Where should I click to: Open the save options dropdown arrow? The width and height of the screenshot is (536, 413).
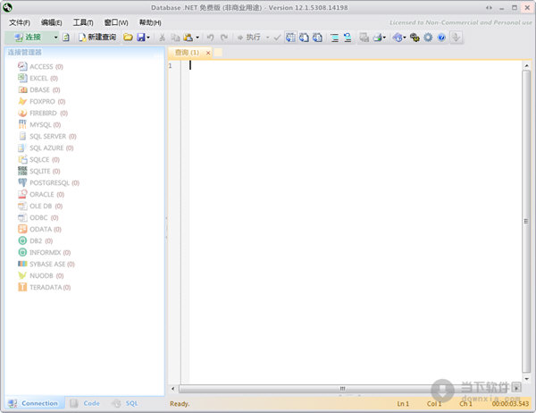pyautogui.click(x=148, y=38)
